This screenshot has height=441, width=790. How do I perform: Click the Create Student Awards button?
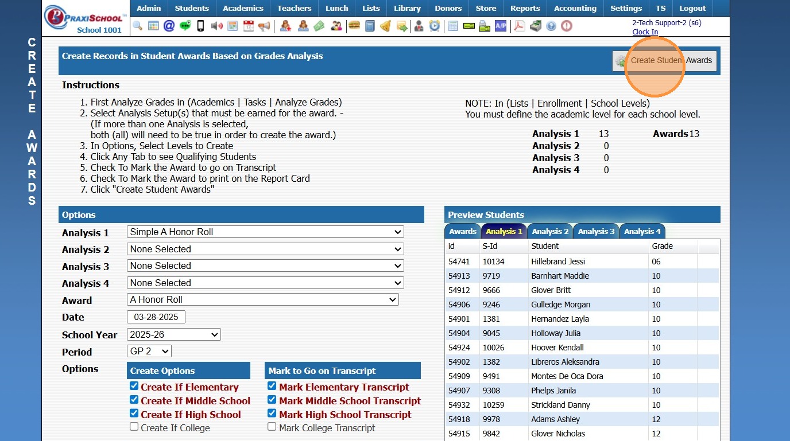[664, 61]
